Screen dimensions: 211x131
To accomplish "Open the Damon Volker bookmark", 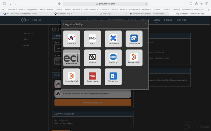I will click(193, 10).
